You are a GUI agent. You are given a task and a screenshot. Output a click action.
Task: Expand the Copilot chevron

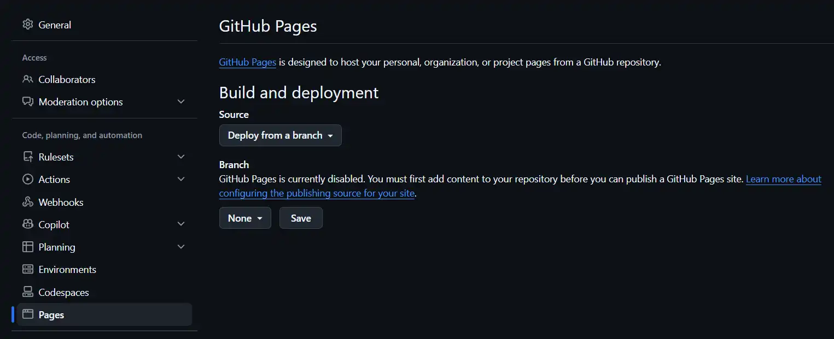pyautogui.click(x=182, y=224)
